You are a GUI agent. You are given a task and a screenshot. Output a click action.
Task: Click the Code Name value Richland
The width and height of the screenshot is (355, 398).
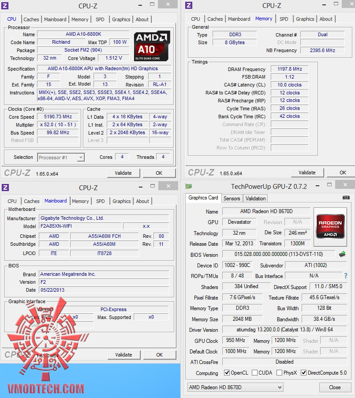(61, 42)
